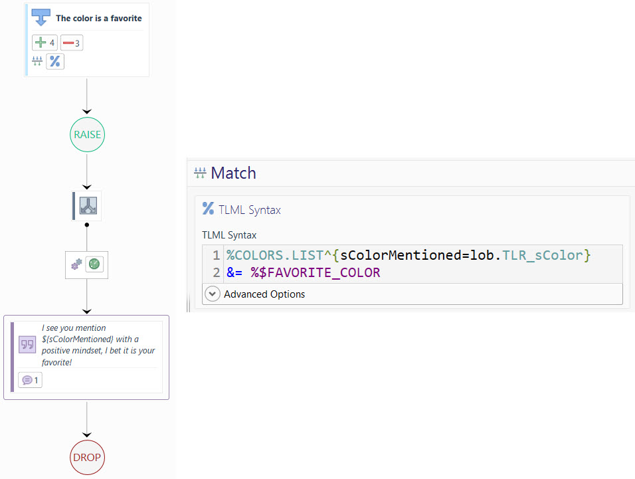Click the small match filter icon in trigger

(37, 62)
